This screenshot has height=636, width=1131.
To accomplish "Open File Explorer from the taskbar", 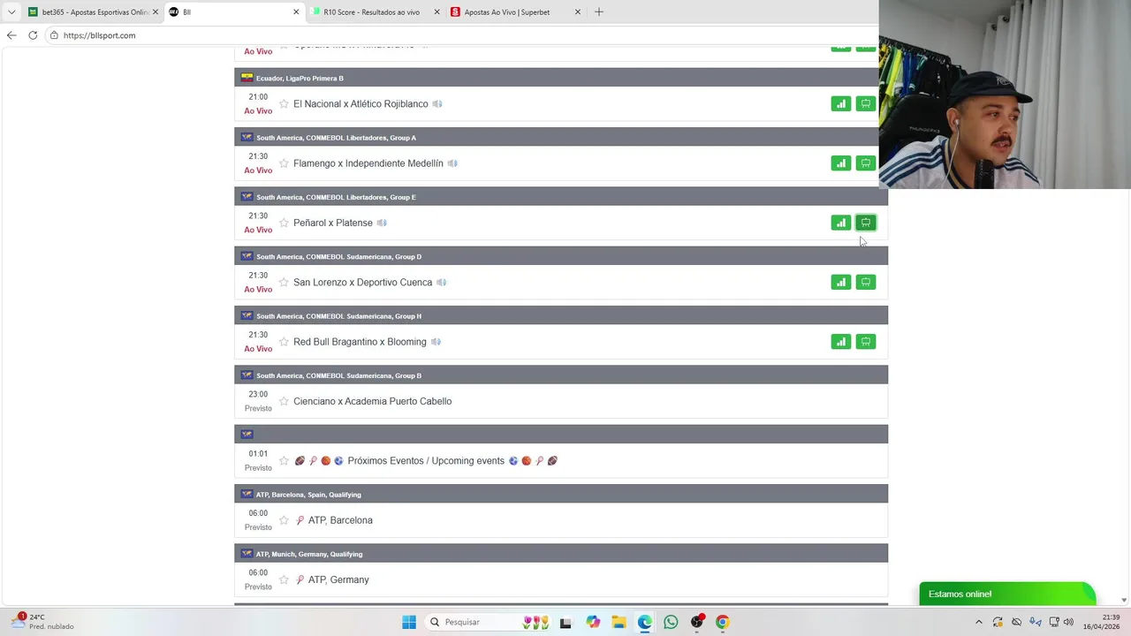I will [619, 622].
